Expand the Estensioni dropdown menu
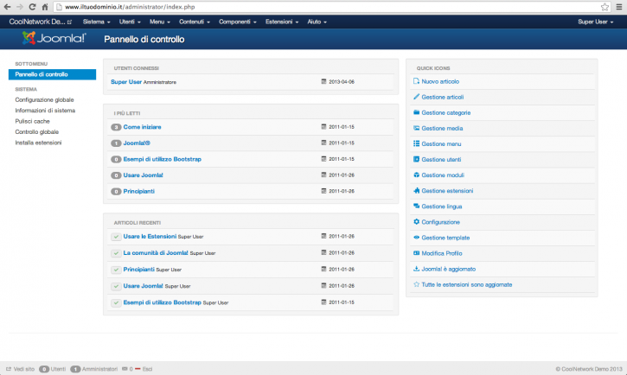This screenshot has height=375, width=627. (x=282, y=22)
